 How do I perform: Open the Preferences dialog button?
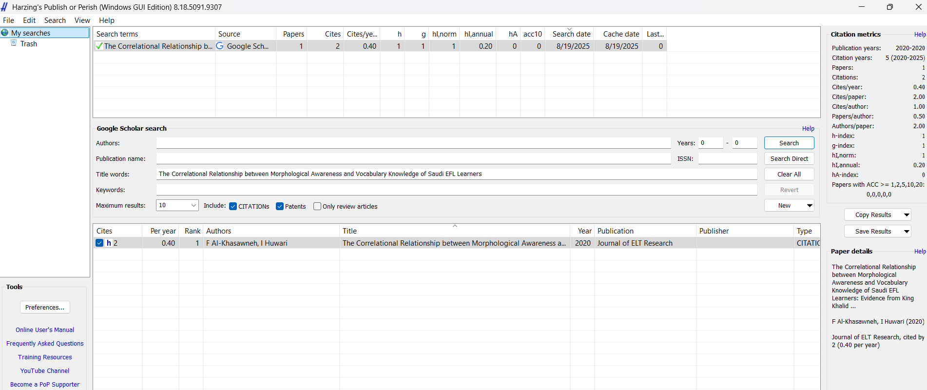(x=45, y=307)
